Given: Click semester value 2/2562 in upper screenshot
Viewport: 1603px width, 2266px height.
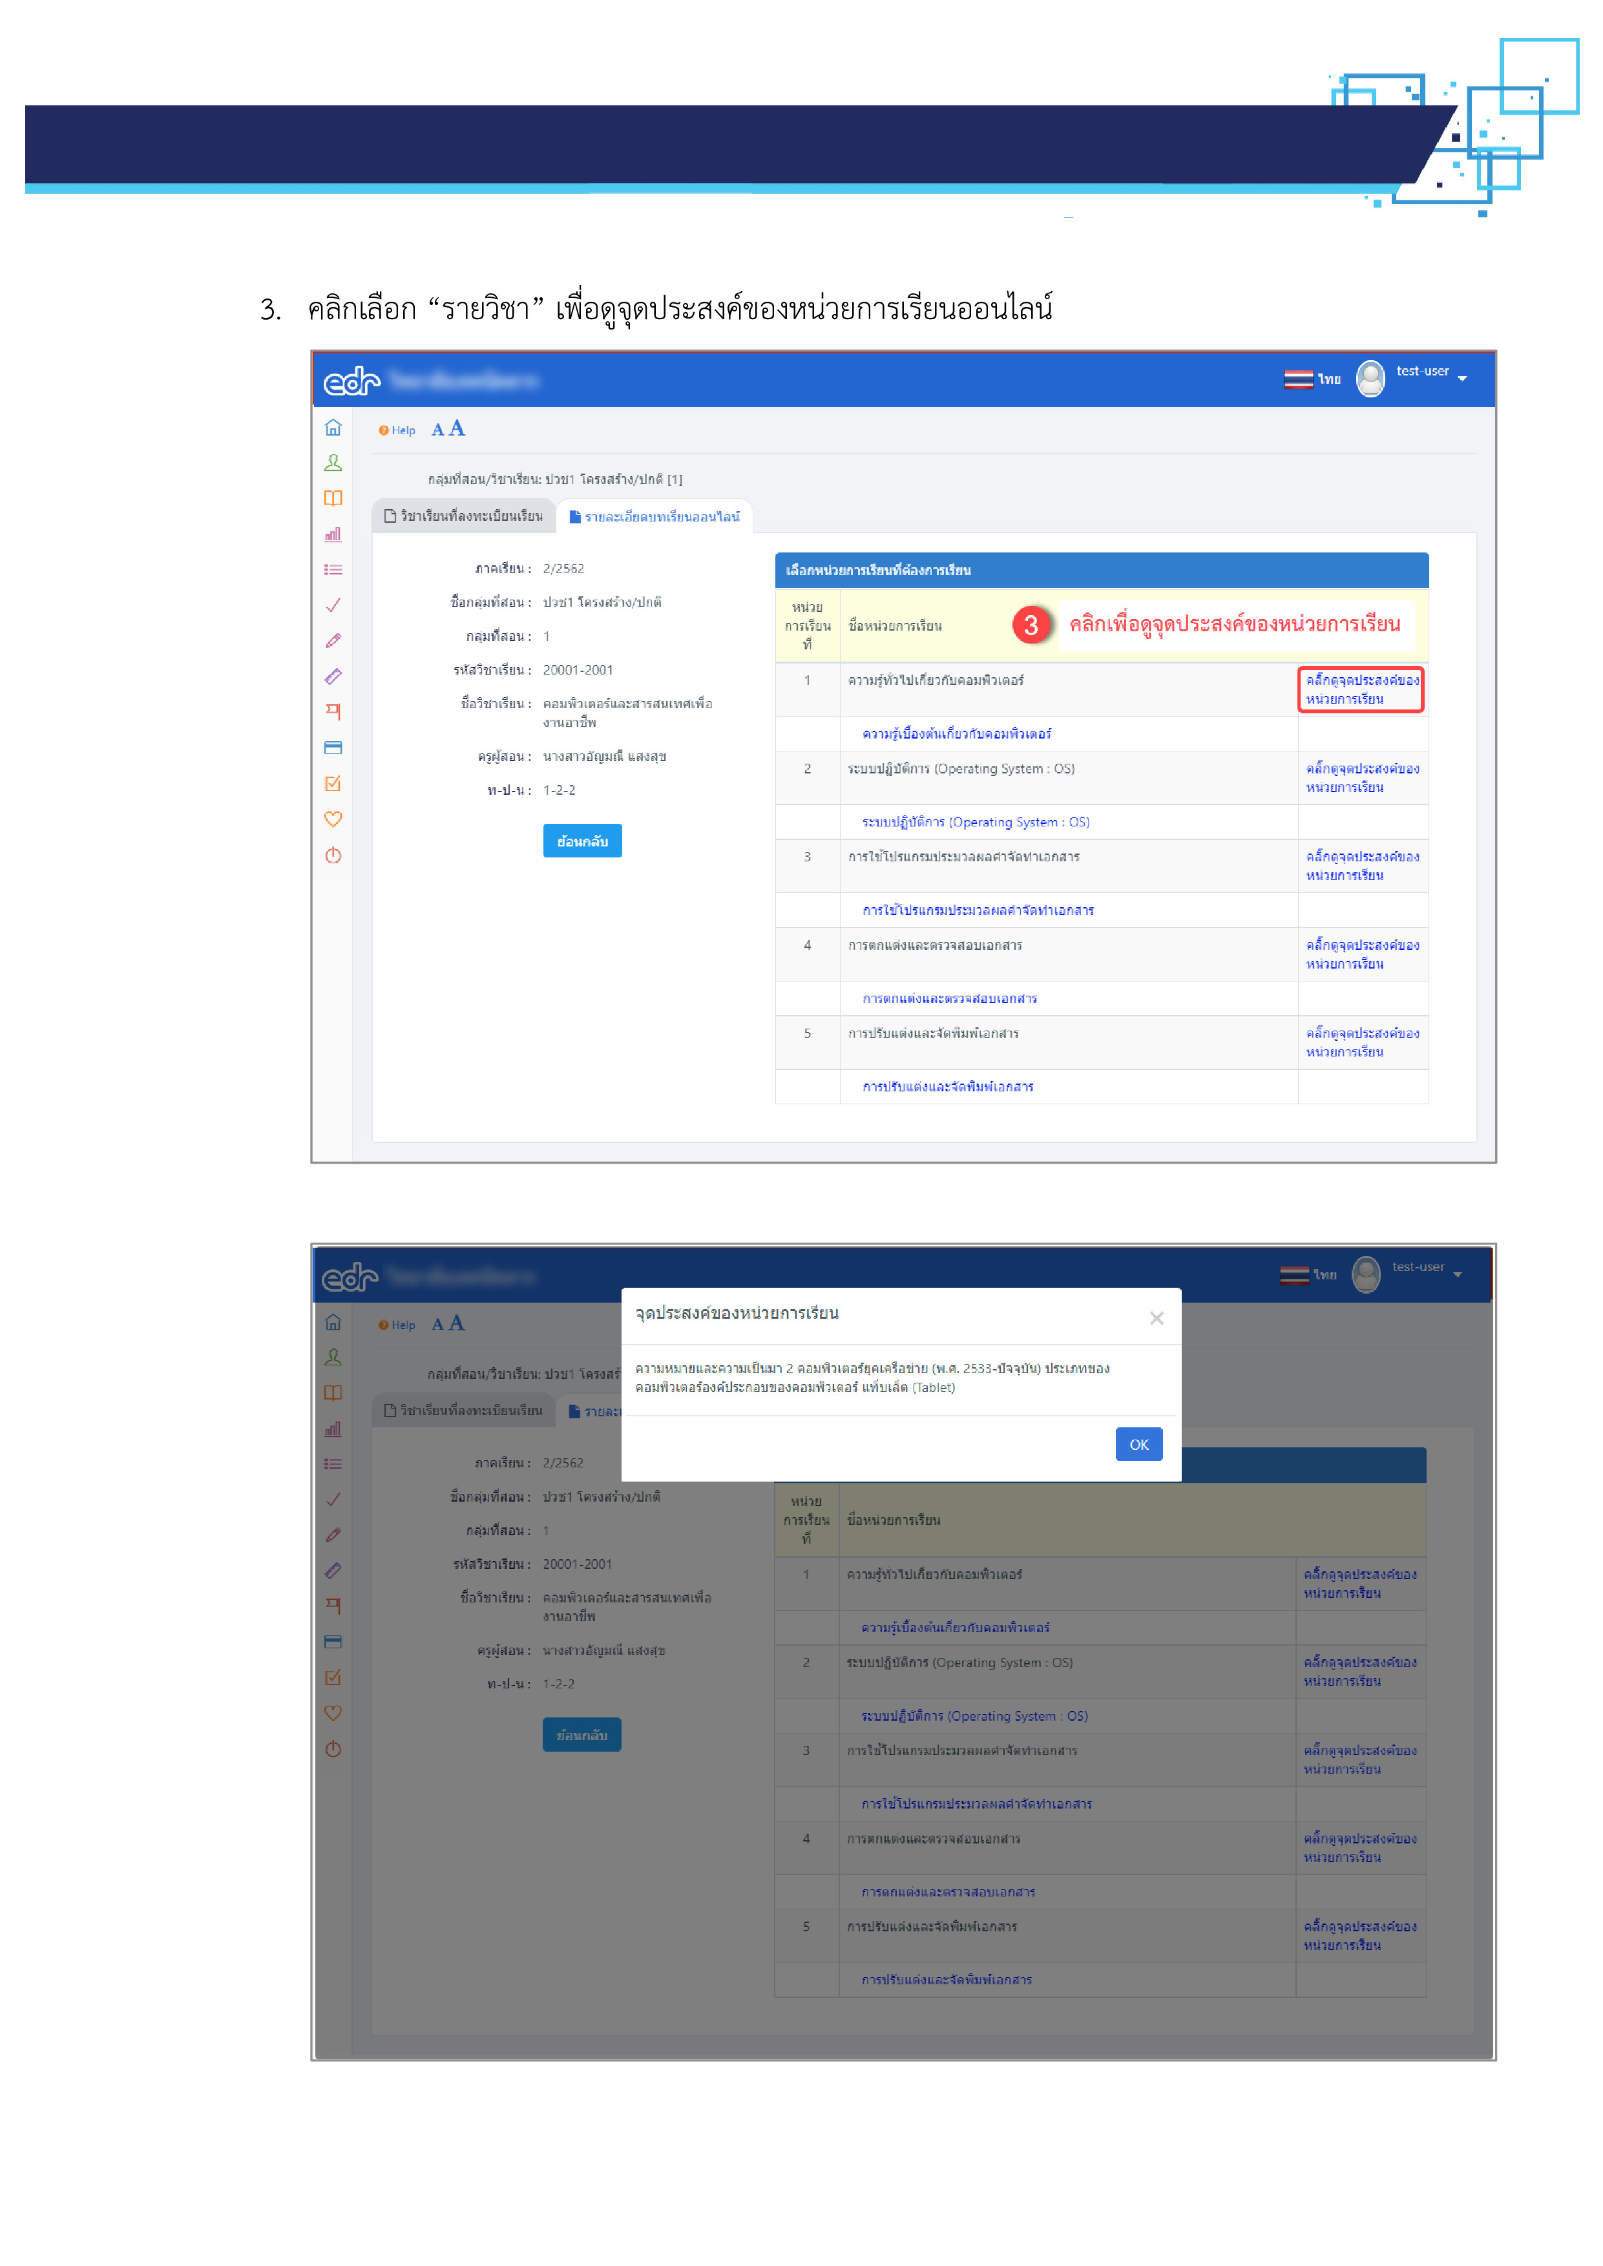Looking at the screenshot, I should [x=563, y=569].
